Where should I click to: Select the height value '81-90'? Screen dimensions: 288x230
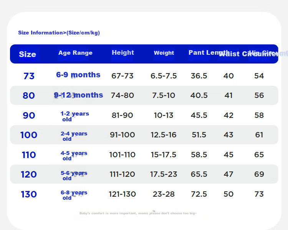tap(122, 115)
